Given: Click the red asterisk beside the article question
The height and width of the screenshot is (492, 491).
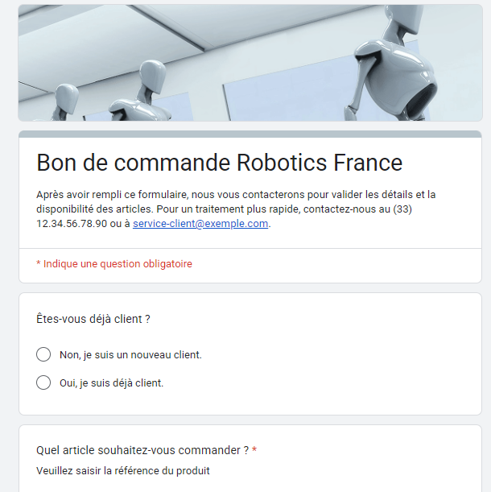Looking at the screenshot, I should [254, 450].
